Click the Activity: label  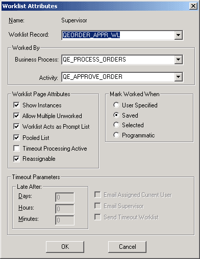(x=48, y=78)
